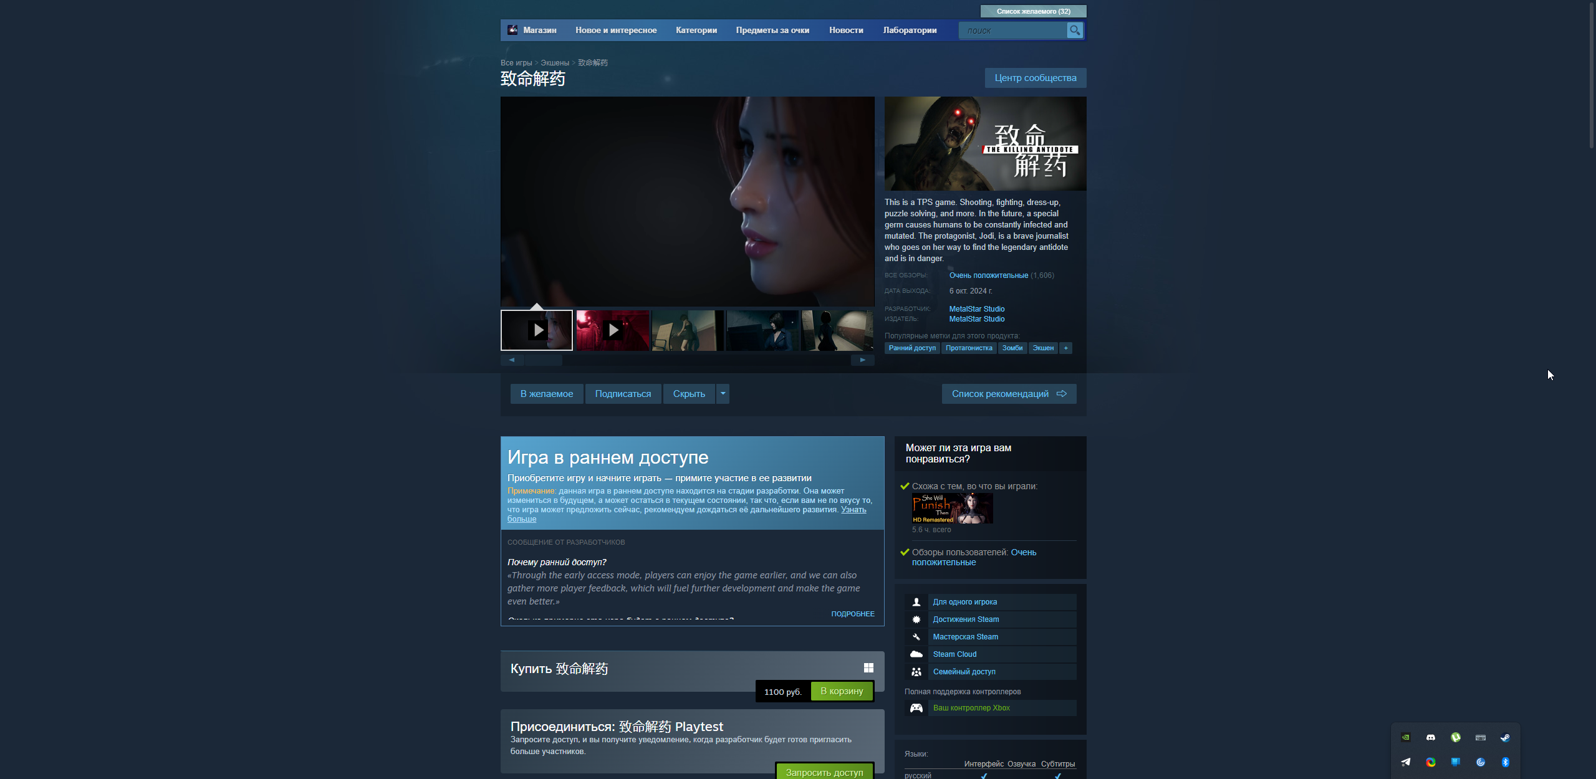Image resolution: width=1596 pixels, height=779 pixels.
Task: Click the thumbnail strip scrollbar handle
Action: click(544, 360)
